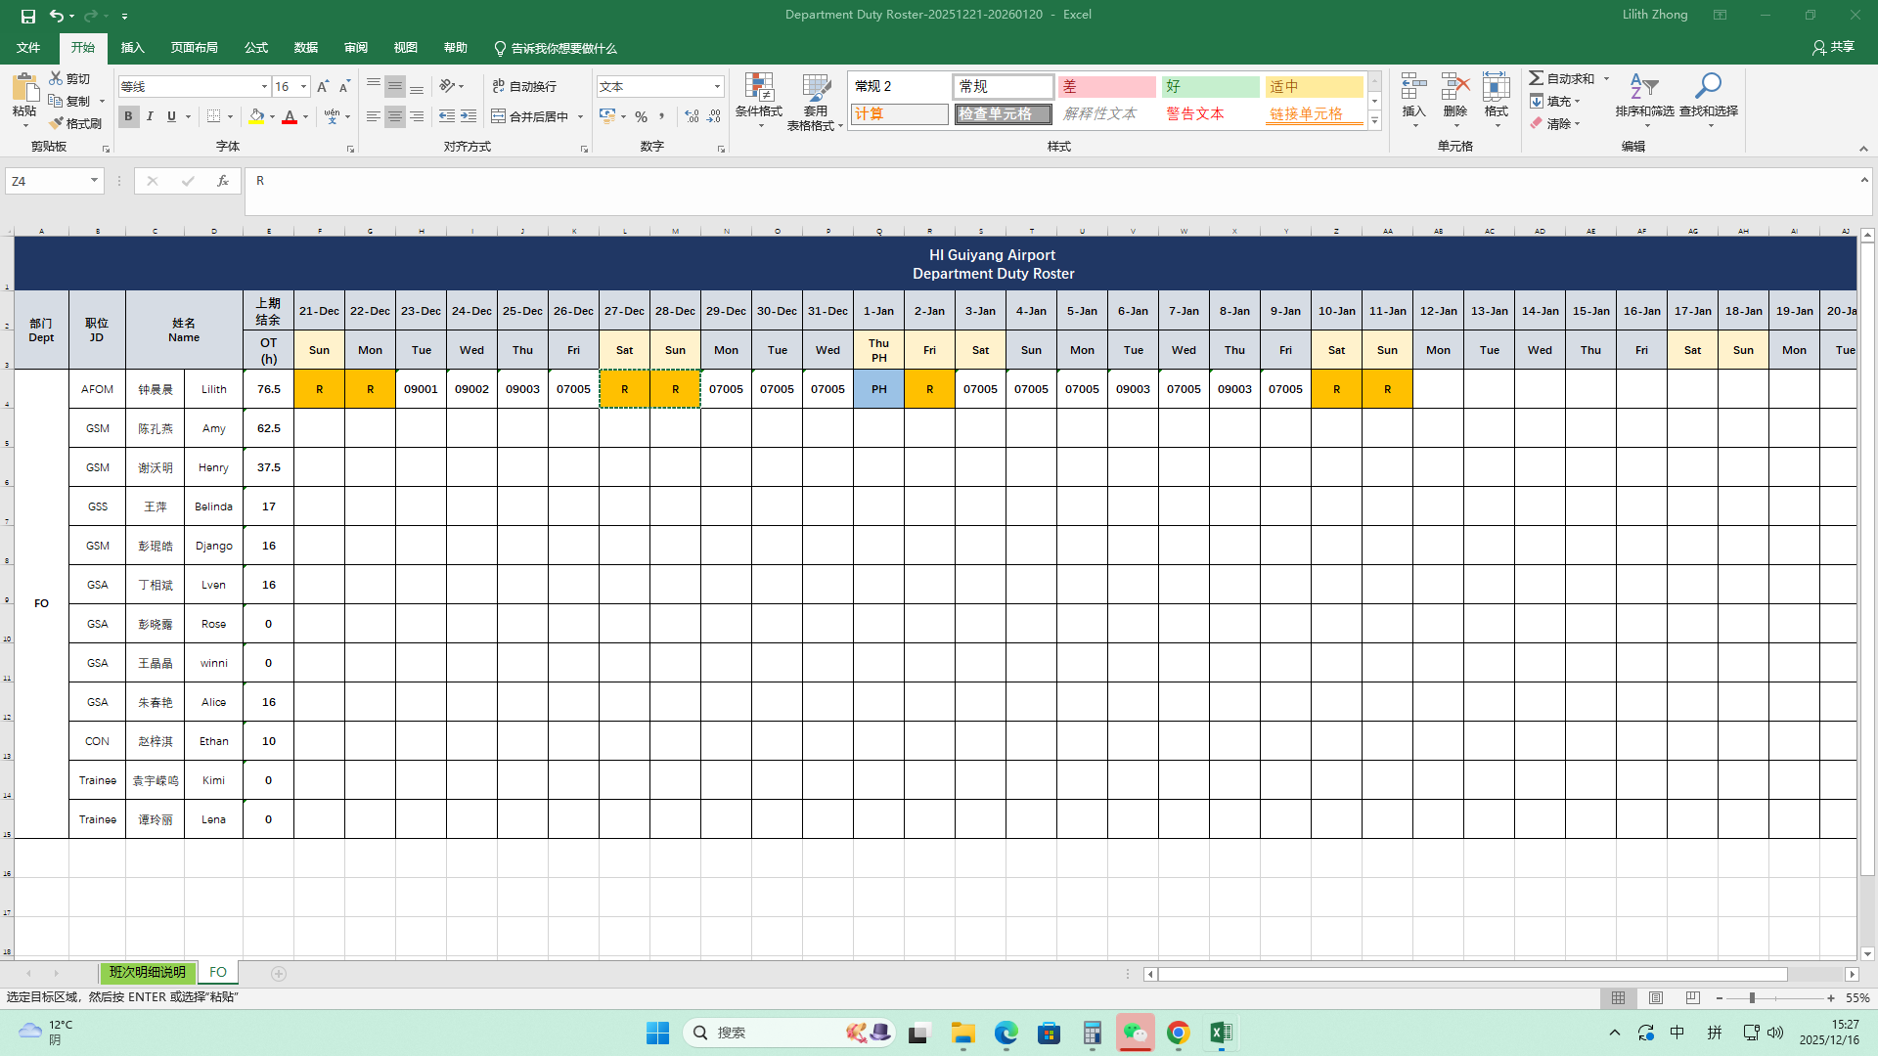Open the Name Box dropdown arrow
The height and width of the screenshot is (1056, 1878).
coord(94,181)
